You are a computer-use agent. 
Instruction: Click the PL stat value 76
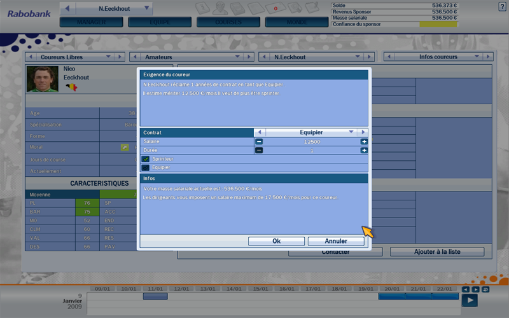click(87, 203)
